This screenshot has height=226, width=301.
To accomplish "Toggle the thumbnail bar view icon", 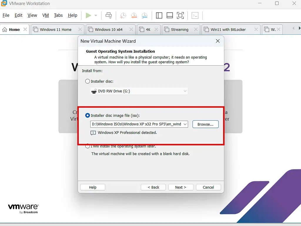I will [x=170, y=15].
